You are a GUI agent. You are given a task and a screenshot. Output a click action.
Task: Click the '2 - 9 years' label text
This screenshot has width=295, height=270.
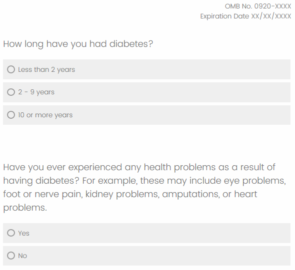tap(36, 92)
